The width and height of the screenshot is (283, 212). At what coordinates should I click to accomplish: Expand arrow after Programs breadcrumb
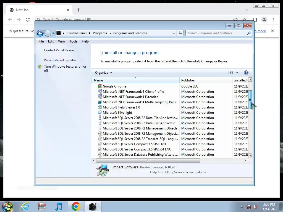click(110, 33)
